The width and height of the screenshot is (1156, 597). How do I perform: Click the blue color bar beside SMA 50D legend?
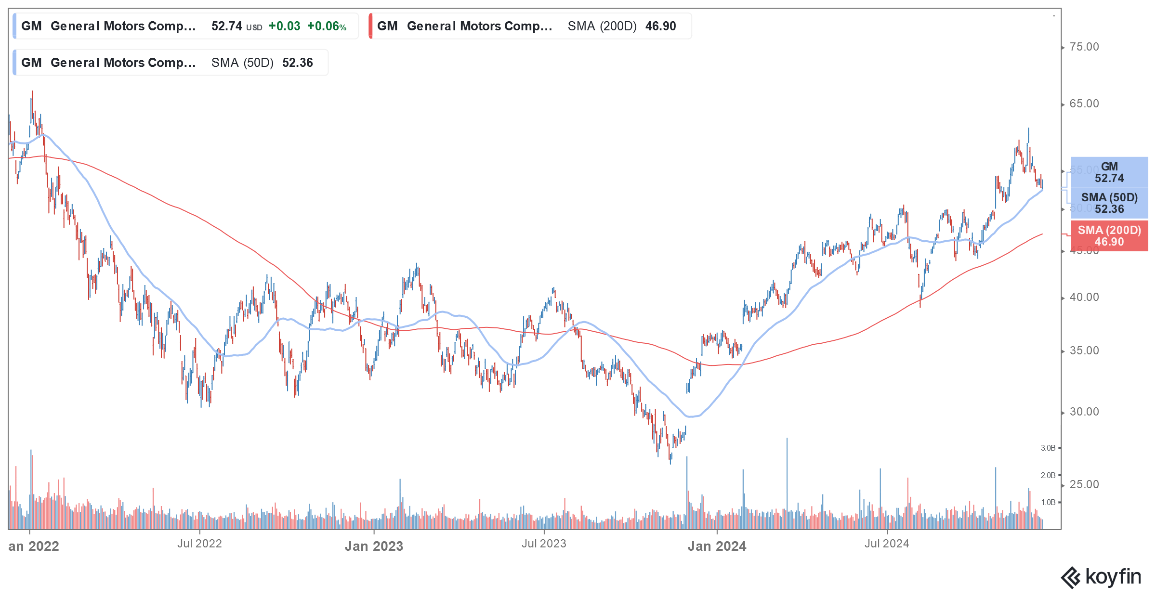point(14,63)
